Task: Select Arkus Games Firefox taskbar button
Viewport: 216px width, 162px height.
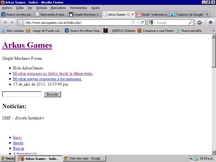Action: click(40, 158)
